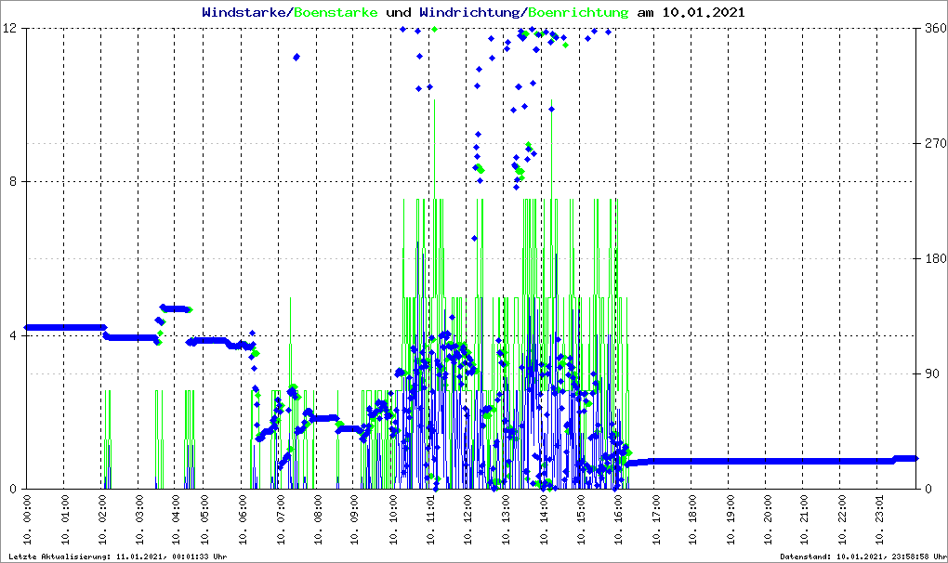Click the 'Datenstand' footer text

click(x=863, y=556)
